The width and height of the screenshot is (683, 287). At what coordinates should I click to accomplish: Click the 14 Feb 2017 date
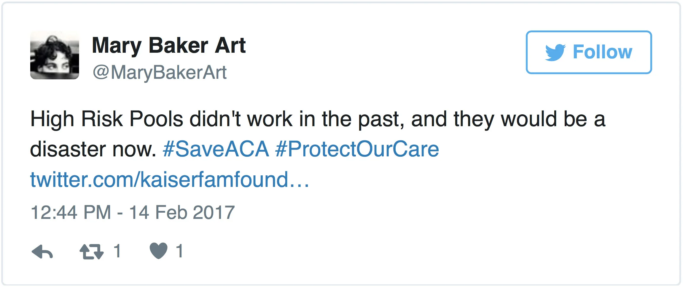182,212
